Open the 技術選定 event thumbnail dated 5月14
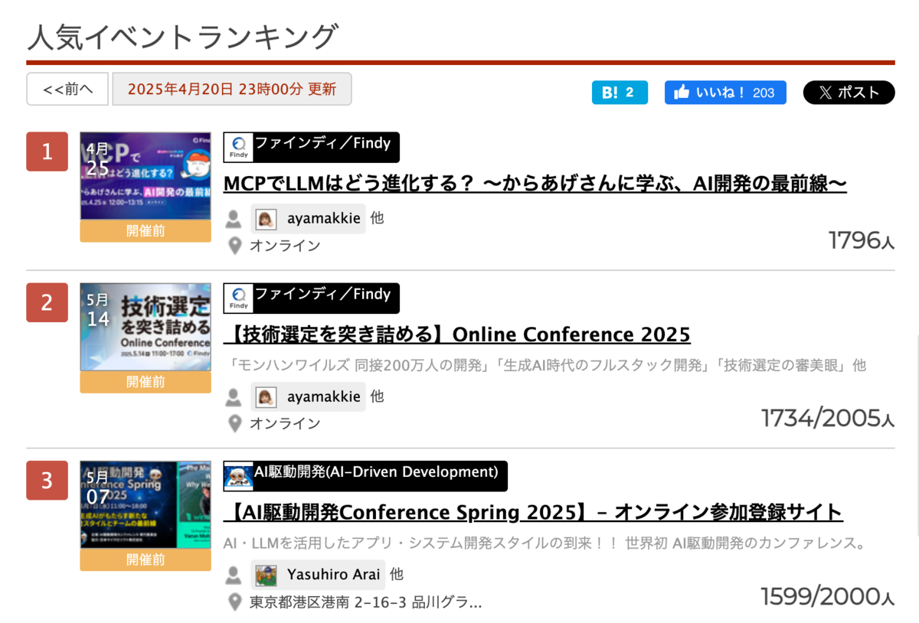The image size is (919, 623). (x=146, y=327)
